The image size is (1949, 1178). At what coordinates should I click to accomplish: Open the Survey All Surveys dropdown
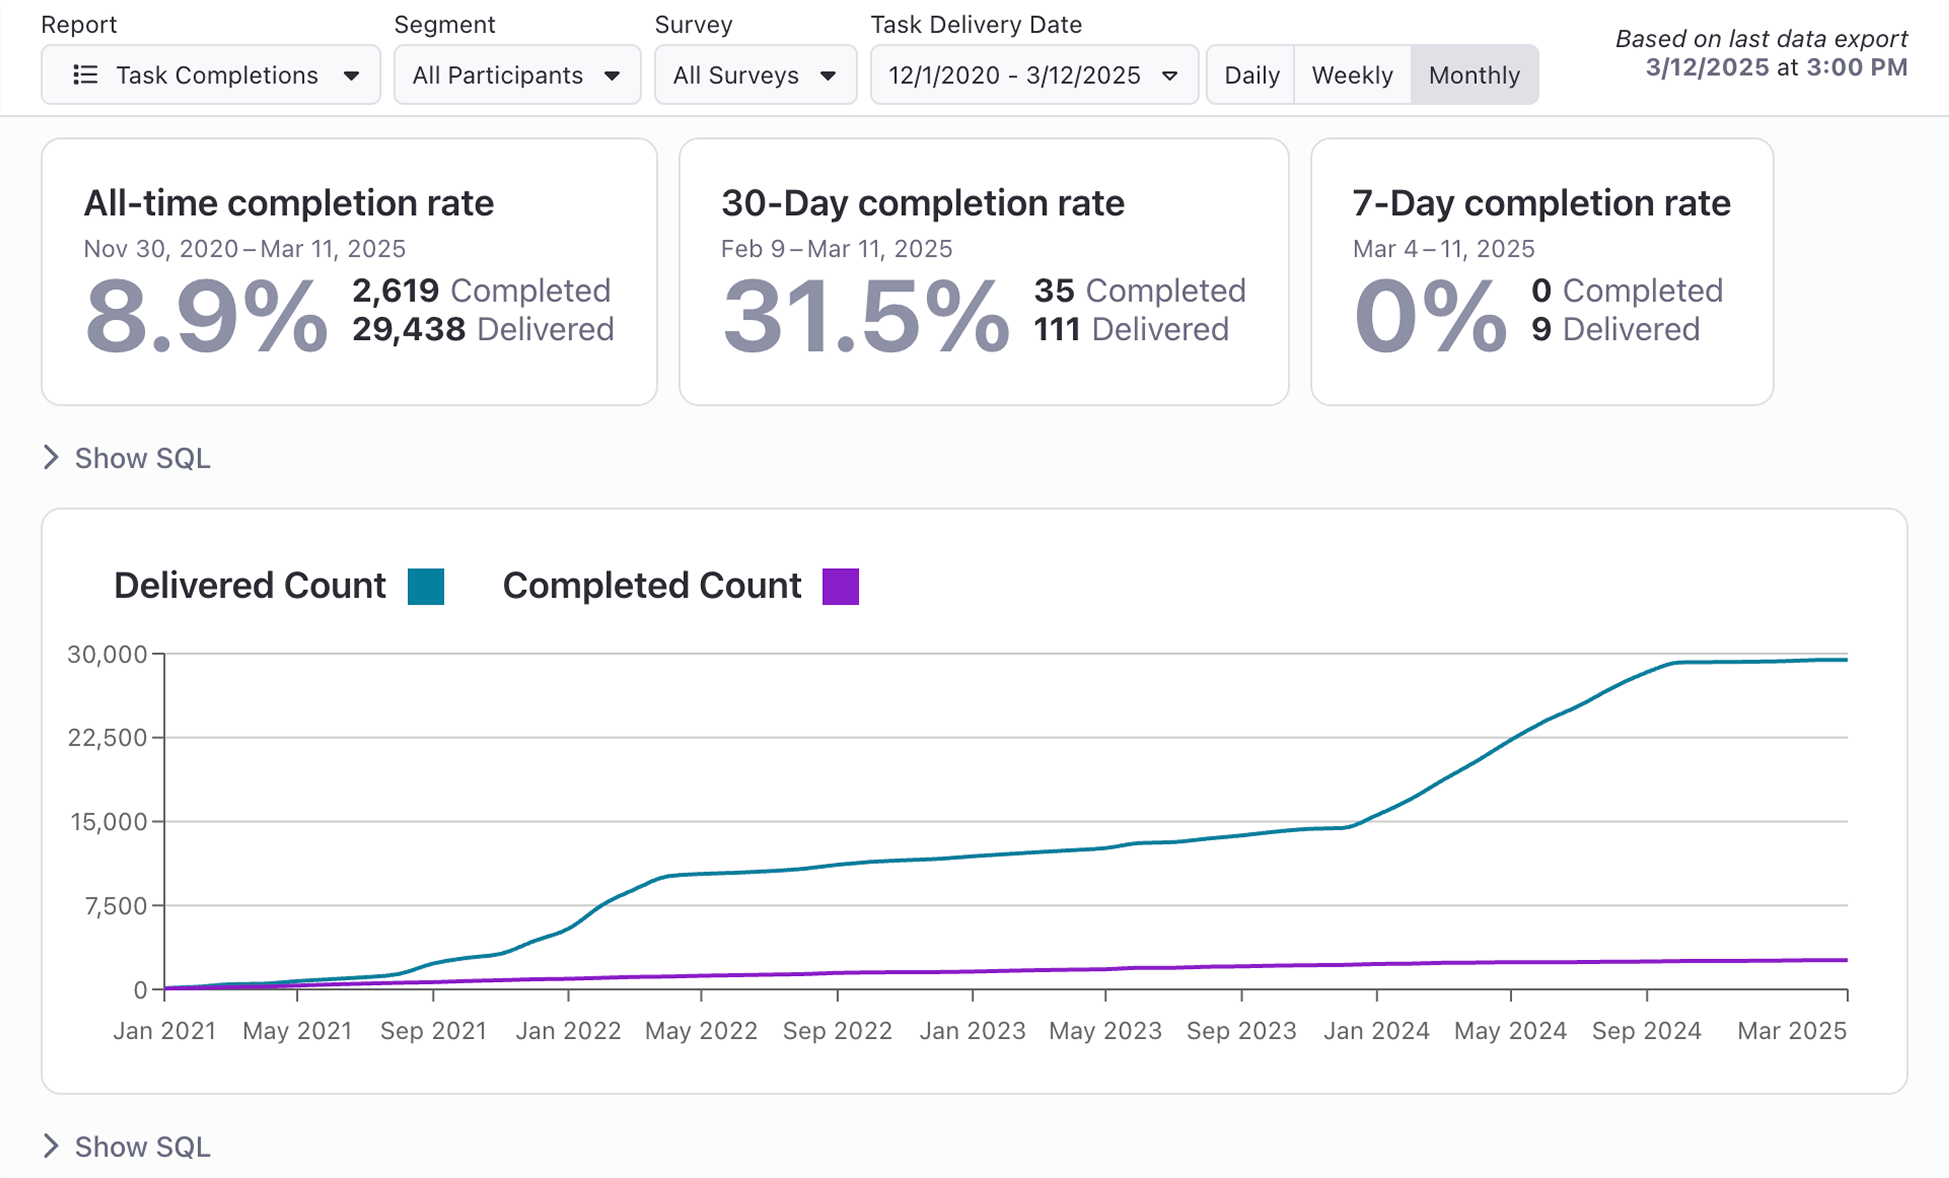[x=736, y=75]
